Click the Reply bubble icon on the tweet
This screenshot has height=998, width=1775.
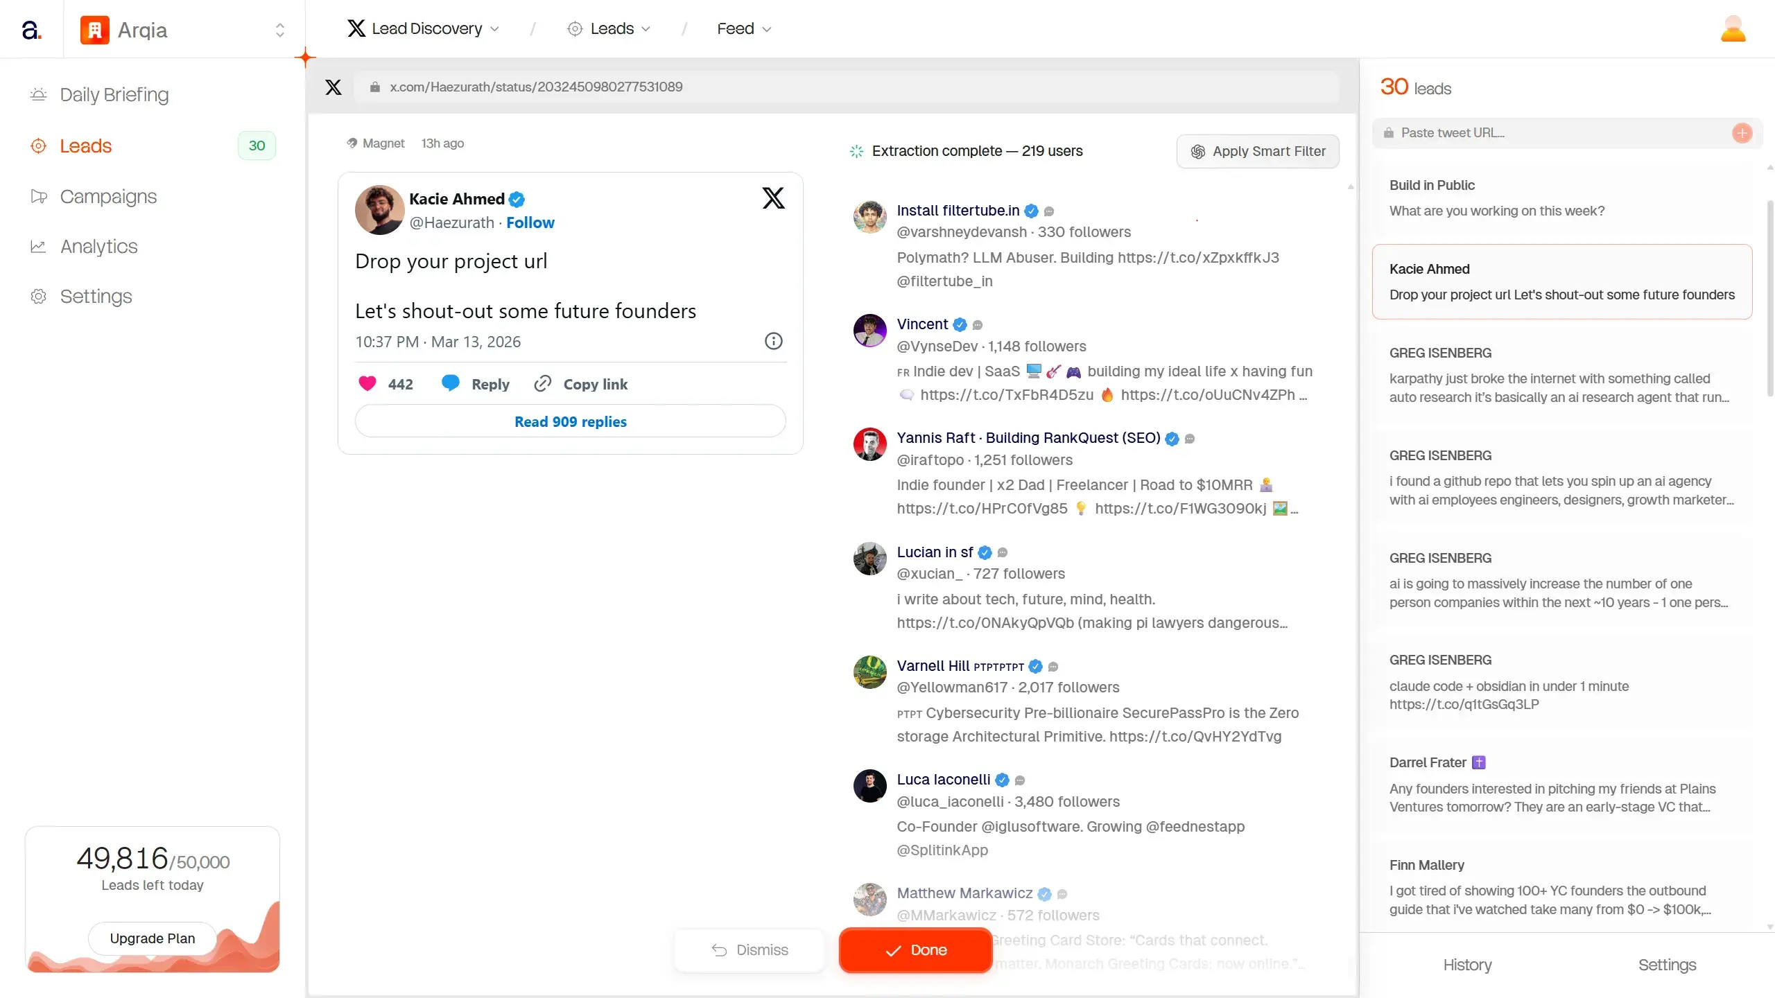pyautogui.click(x=451, y=383)
